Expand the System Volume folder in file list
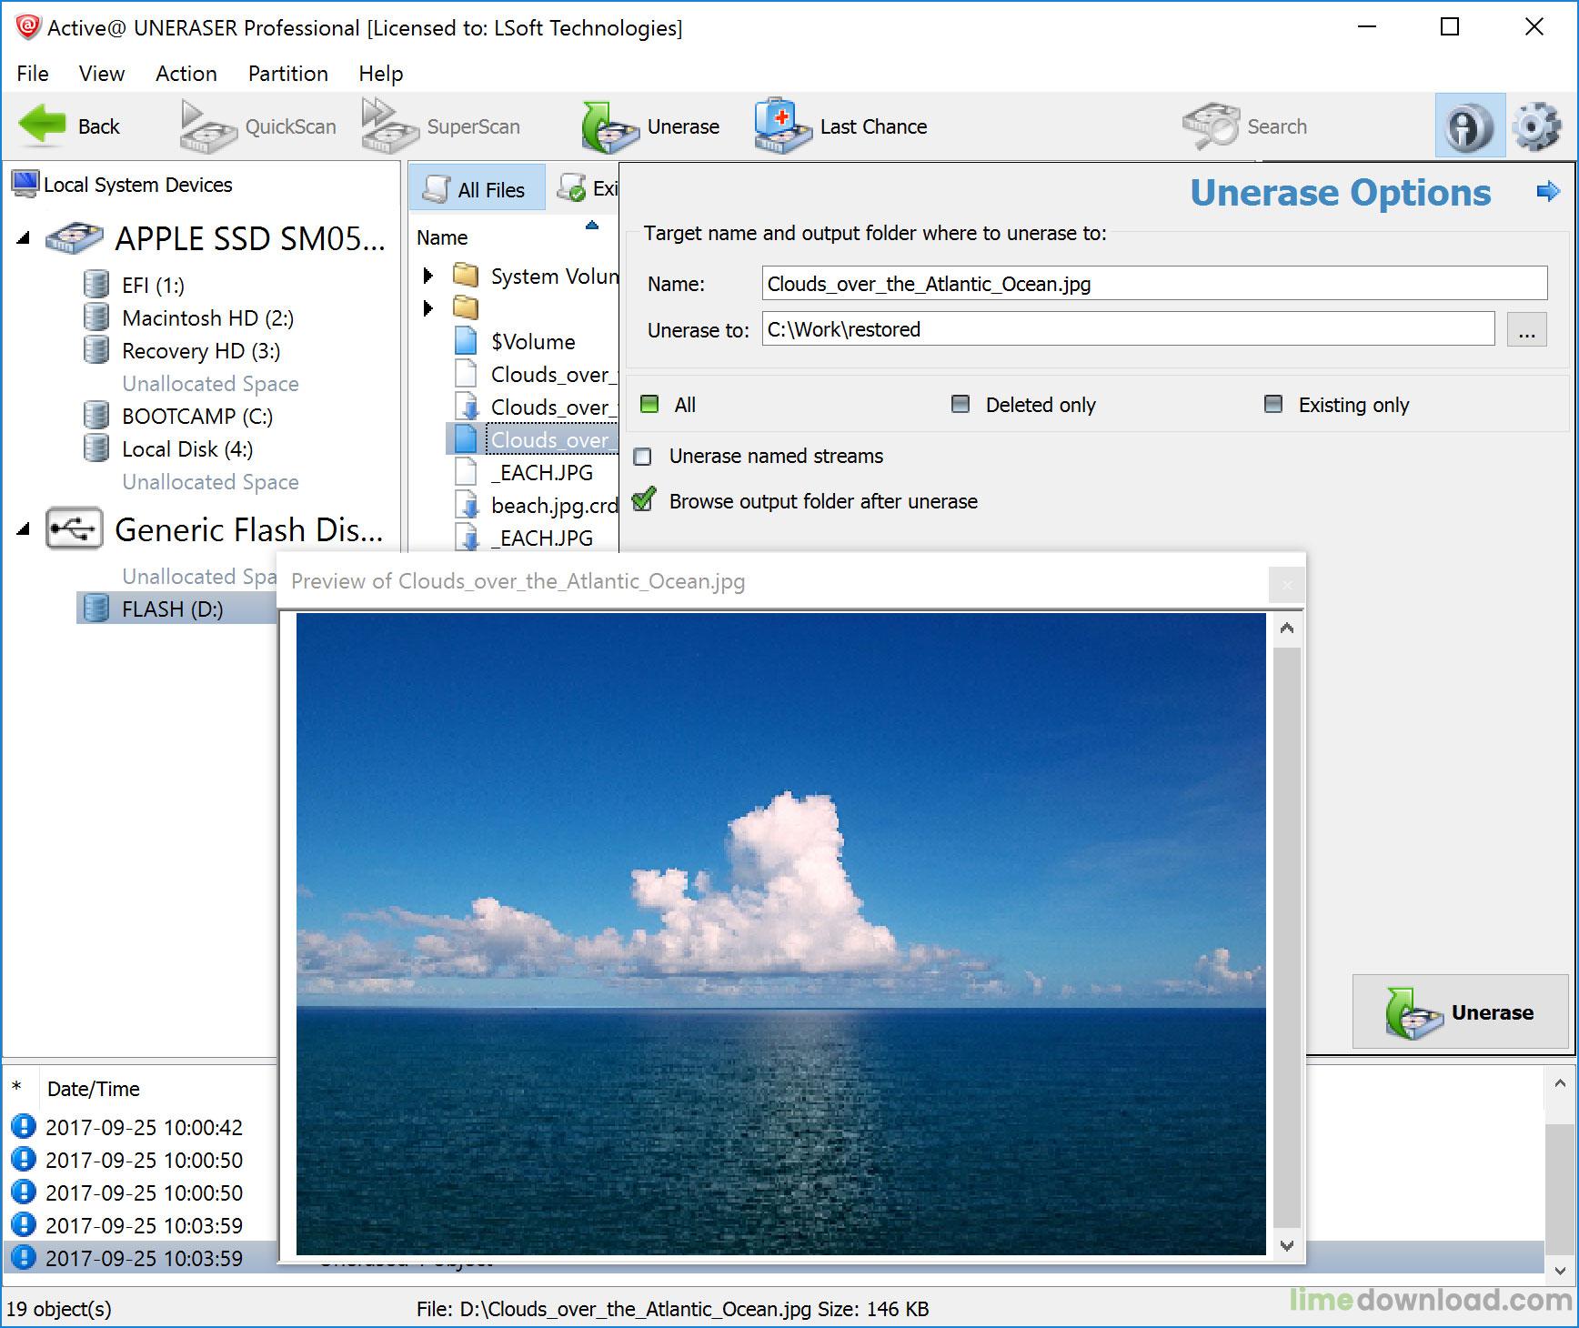 428,276
